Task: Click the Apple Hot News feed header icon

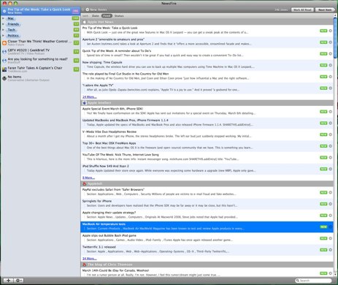Action: pyautogui.click(x=85, y=22)
